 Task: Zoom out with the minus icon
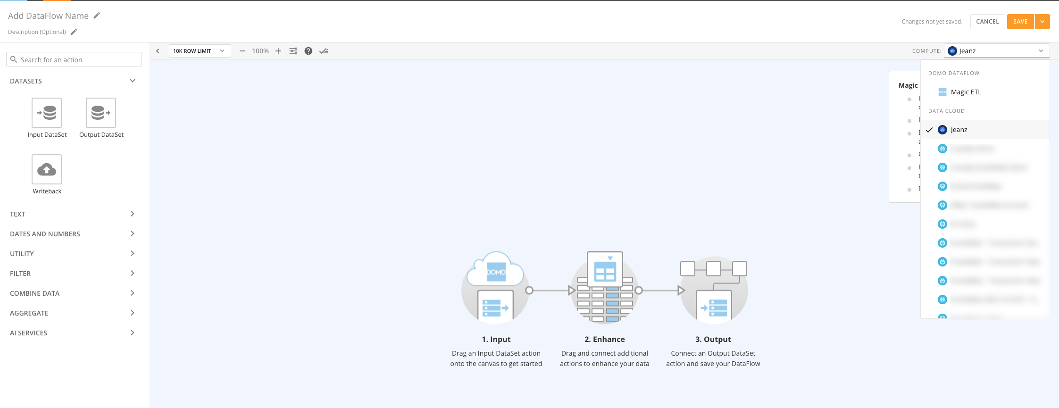(x=242, y=51)
